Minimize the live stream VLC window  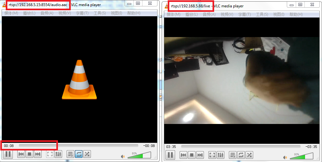tap(291, 5)
